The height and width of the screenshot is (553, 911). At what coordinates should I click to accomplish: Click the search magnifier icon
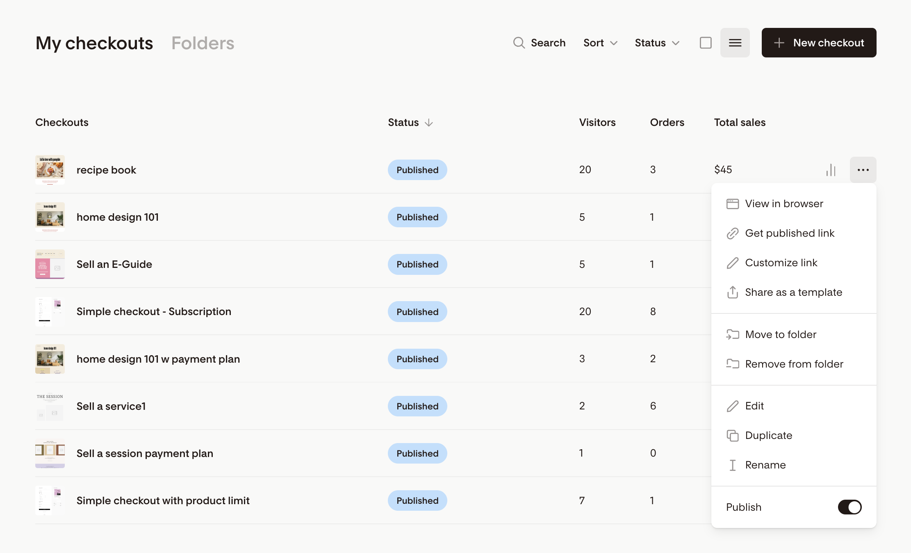(519, 43)
